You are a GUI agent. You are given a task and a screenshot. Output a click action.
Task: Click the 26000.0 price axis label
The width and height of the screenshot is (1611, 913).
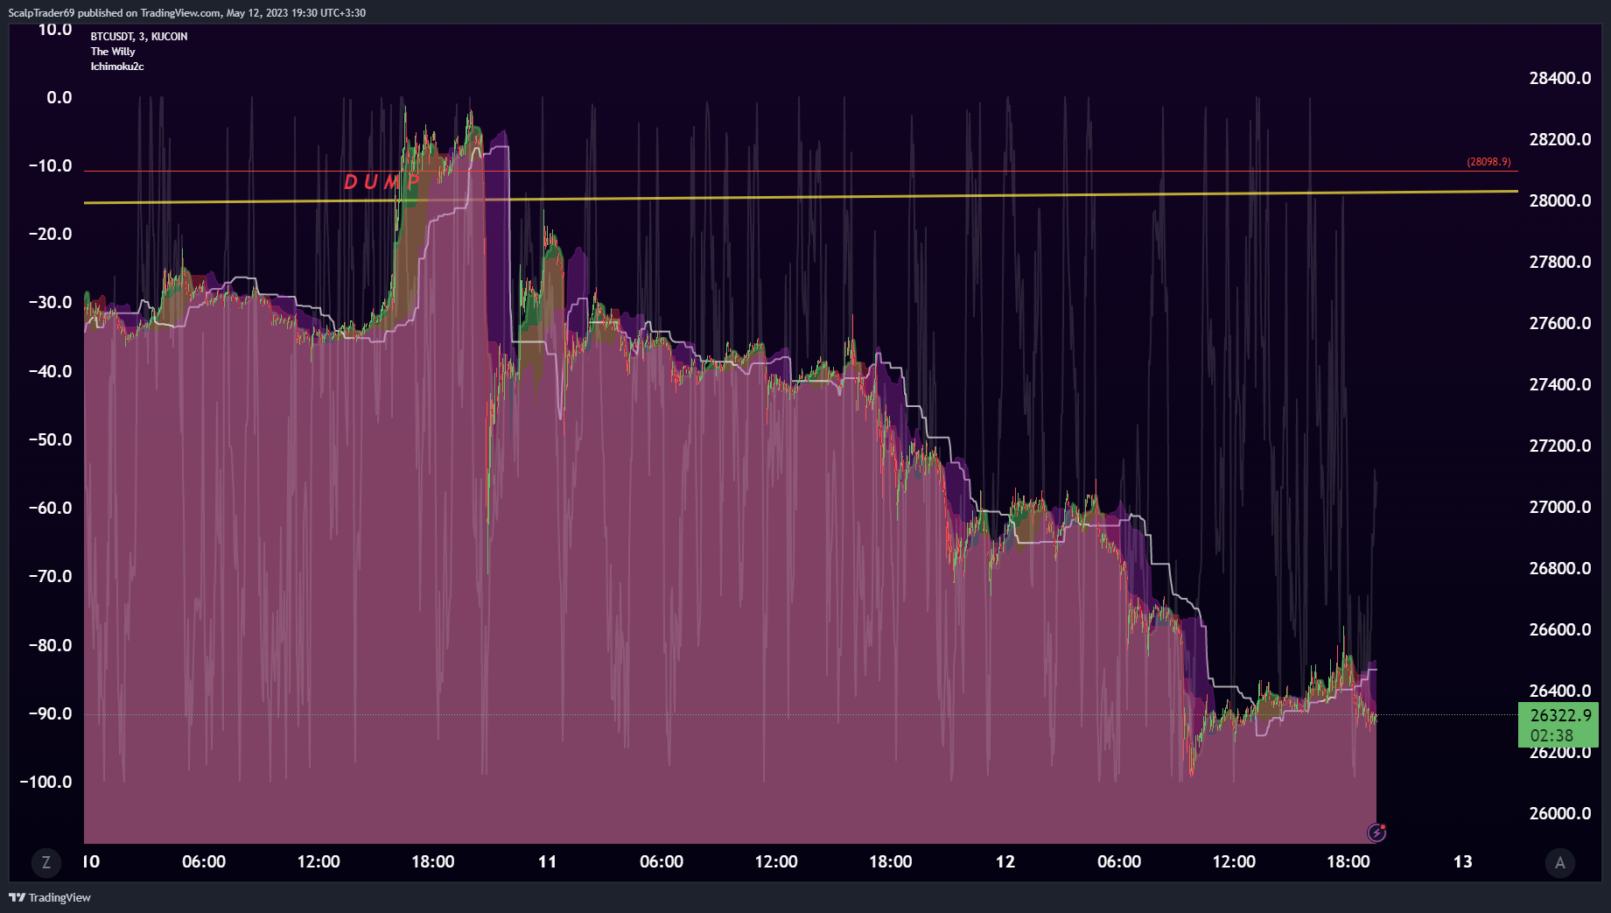tap(1560, 813)
